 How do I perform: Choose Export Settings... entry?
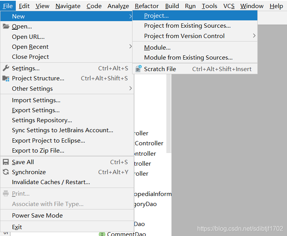(x=66, y=110)
